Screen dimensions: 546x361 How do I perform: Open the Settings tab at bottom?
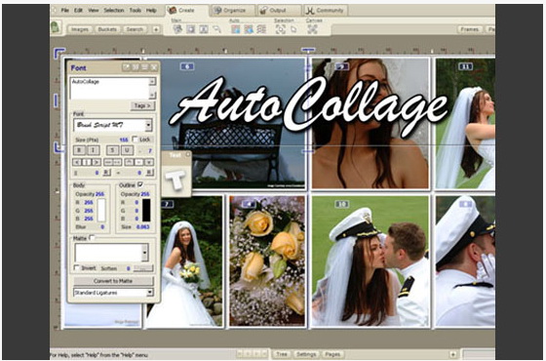click(x=306, y=354)
